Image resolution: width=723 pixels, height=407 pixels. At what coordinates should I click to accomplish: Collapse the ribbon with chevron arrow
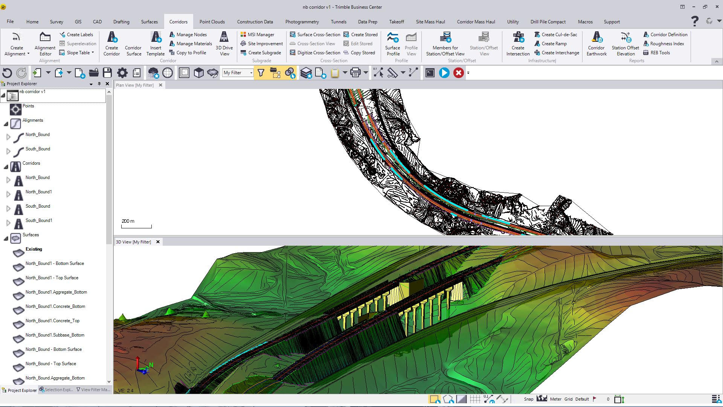point(717,61)
